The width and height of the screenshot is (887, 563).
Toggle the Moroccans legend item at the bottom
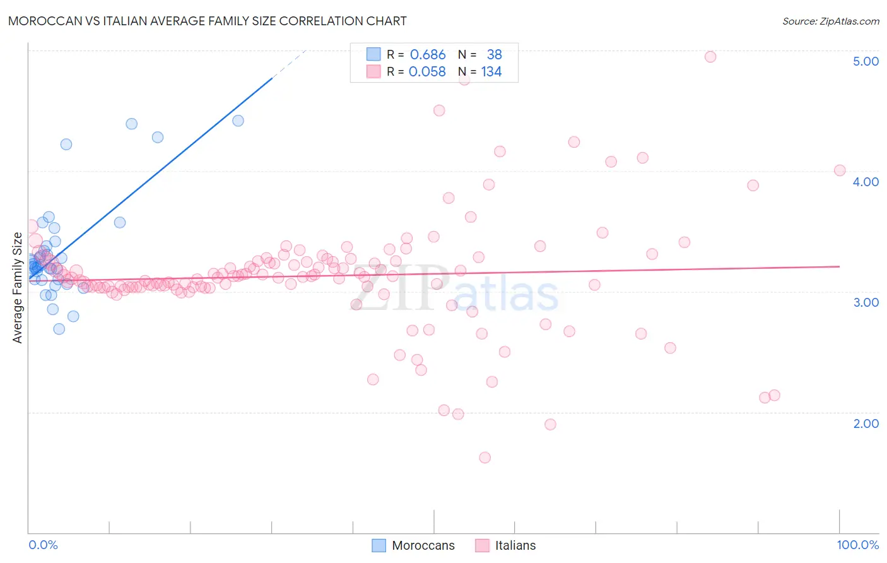pos(413,545)
